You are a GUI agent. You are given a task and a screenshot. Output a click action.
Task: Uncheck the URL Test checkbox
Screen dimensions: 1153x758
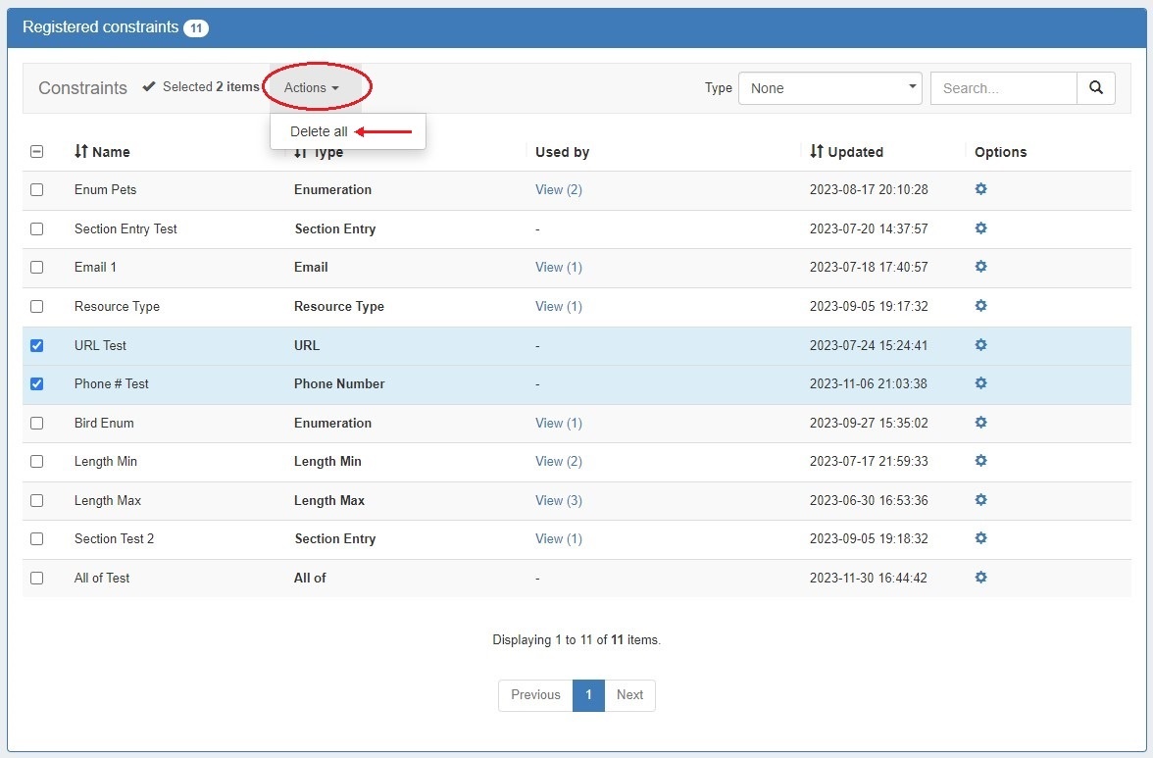37,345
